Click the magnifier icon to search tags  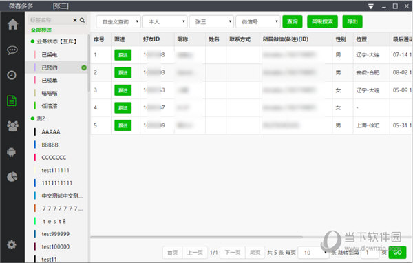pyautogui.click(x=82, y=20)
